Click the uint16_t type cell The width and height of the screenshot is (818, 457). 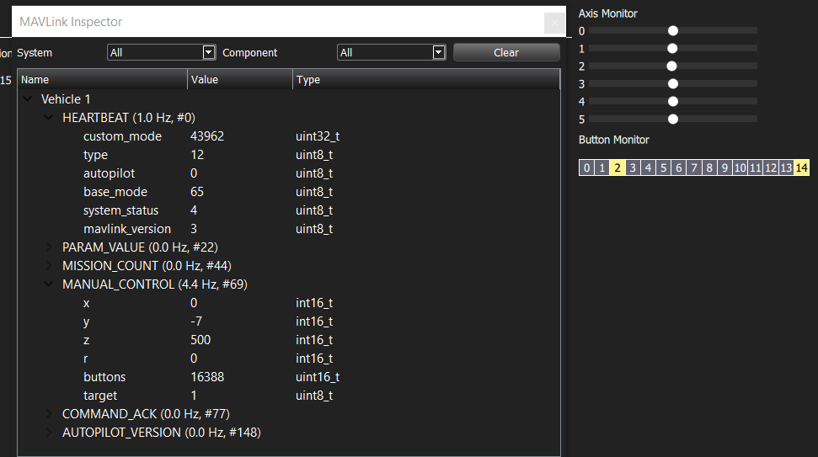(x=318, y=377)
